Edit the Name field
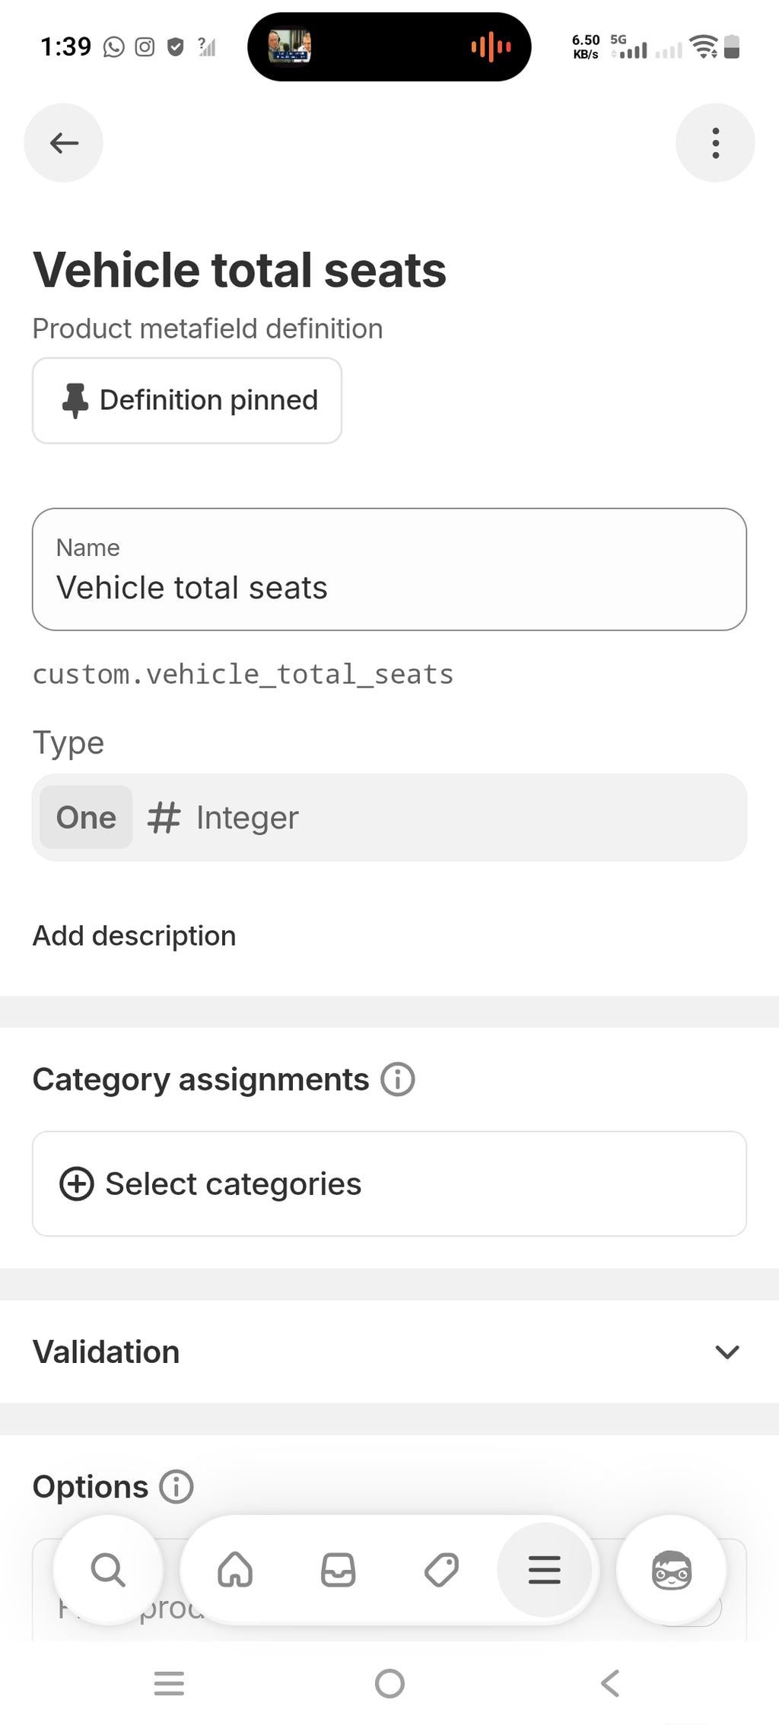The width and height of the screenshot is (779, 1725). tap(389, 569)
